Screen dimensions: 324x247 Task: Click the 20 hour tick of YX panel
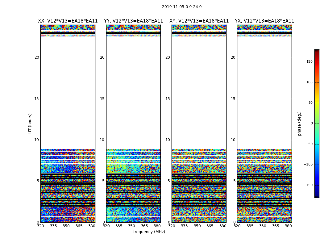(x=233, y=57)
